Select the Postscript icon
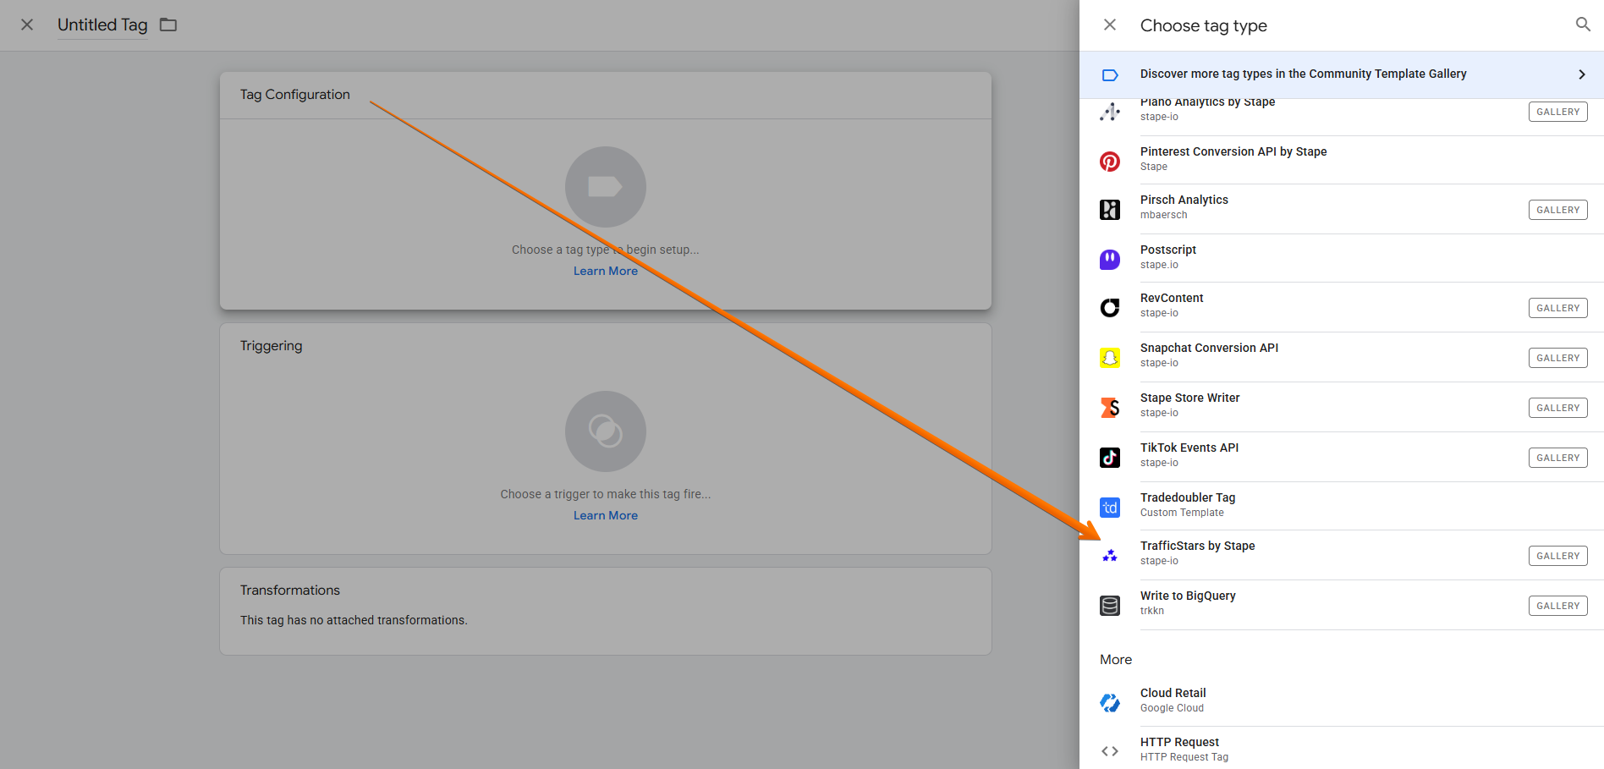 pyautogui.click(x=1110, y=259)
